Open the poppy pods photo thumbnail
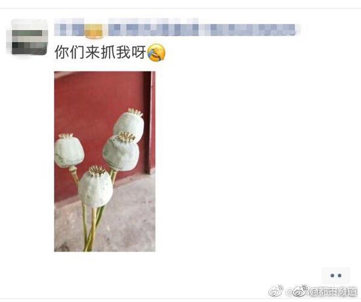 point(105,162)
